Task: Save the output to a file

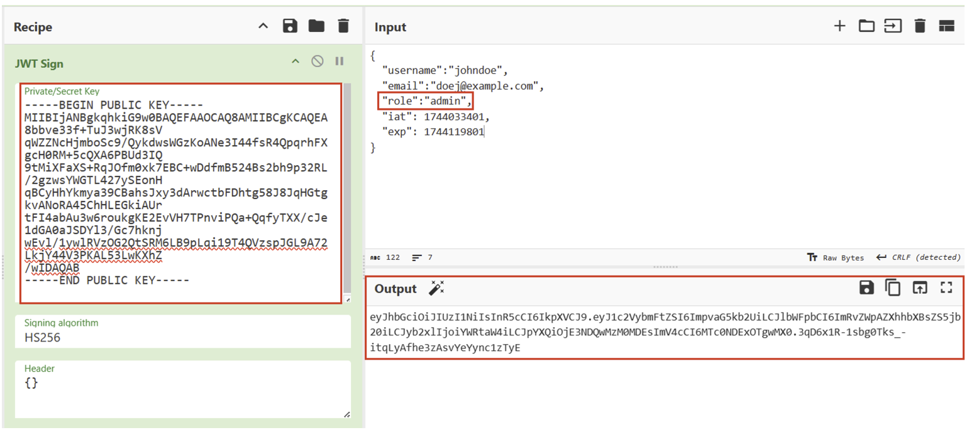Action: 866,288
